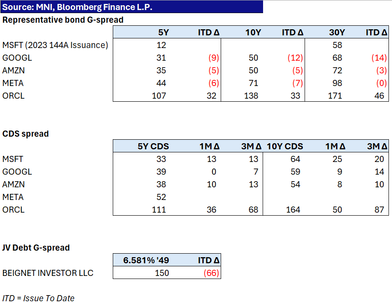Select GOOGL 5Y CDS 1M change 0

coord(214,172)
